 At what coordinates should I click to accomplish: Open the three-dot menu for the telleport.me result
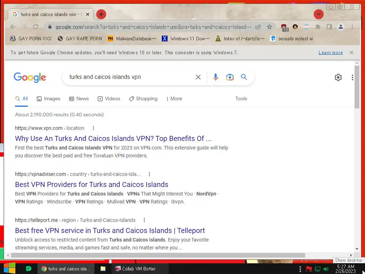[144, 220]
